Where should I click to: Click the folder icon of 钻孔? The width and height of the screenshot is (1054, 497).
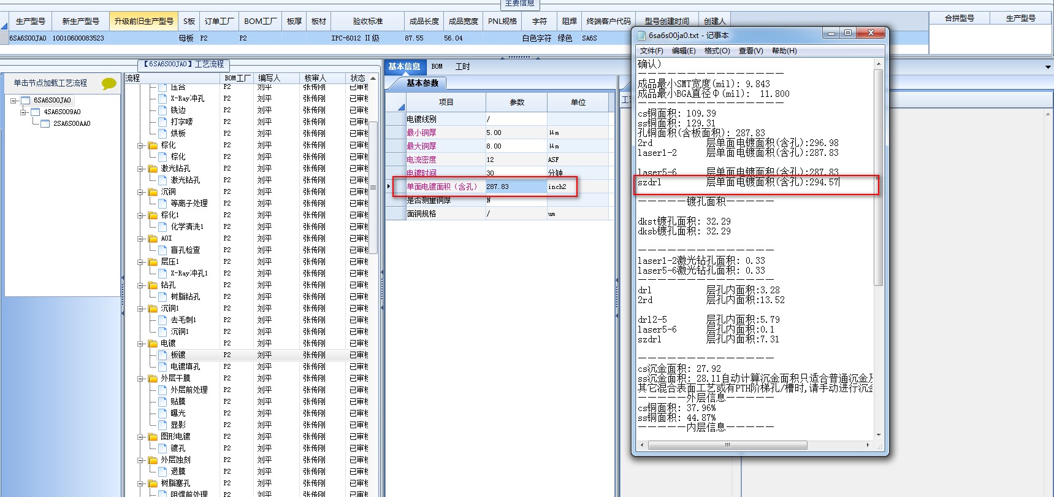pyautogui.click(x=153, y=285)
